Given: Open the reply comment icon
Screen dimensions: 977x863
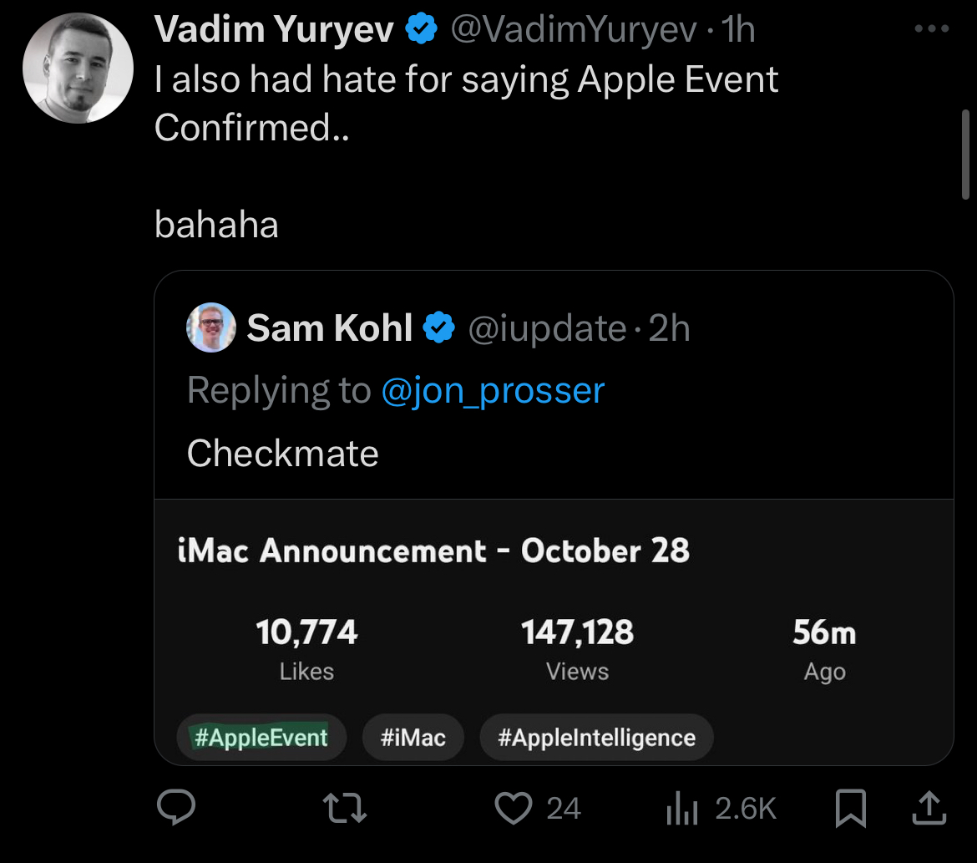Looking at the screenshot, I should [x=176, y=808].
